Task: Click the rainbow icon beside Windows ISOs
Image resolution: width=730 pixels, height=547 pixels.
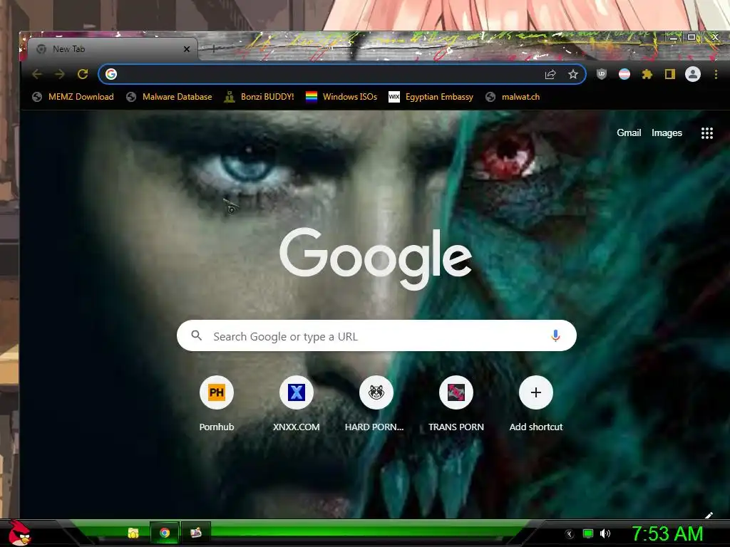Action: pos(312,97)
